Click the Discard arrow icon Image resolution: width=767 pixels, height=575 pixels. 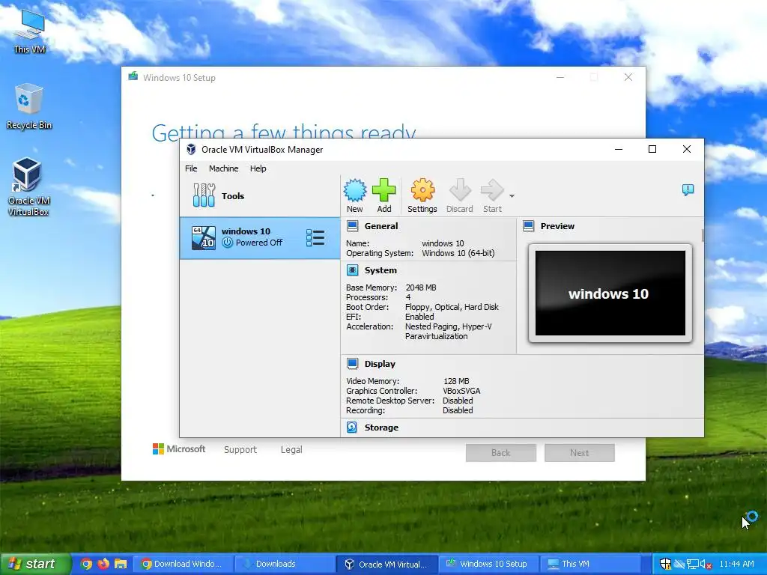(460, 190)
